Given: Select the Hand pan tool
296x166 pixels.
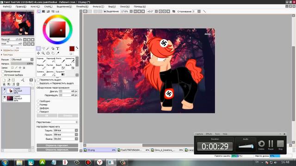Looking at the screenshot, I should (x=53, y=53).
